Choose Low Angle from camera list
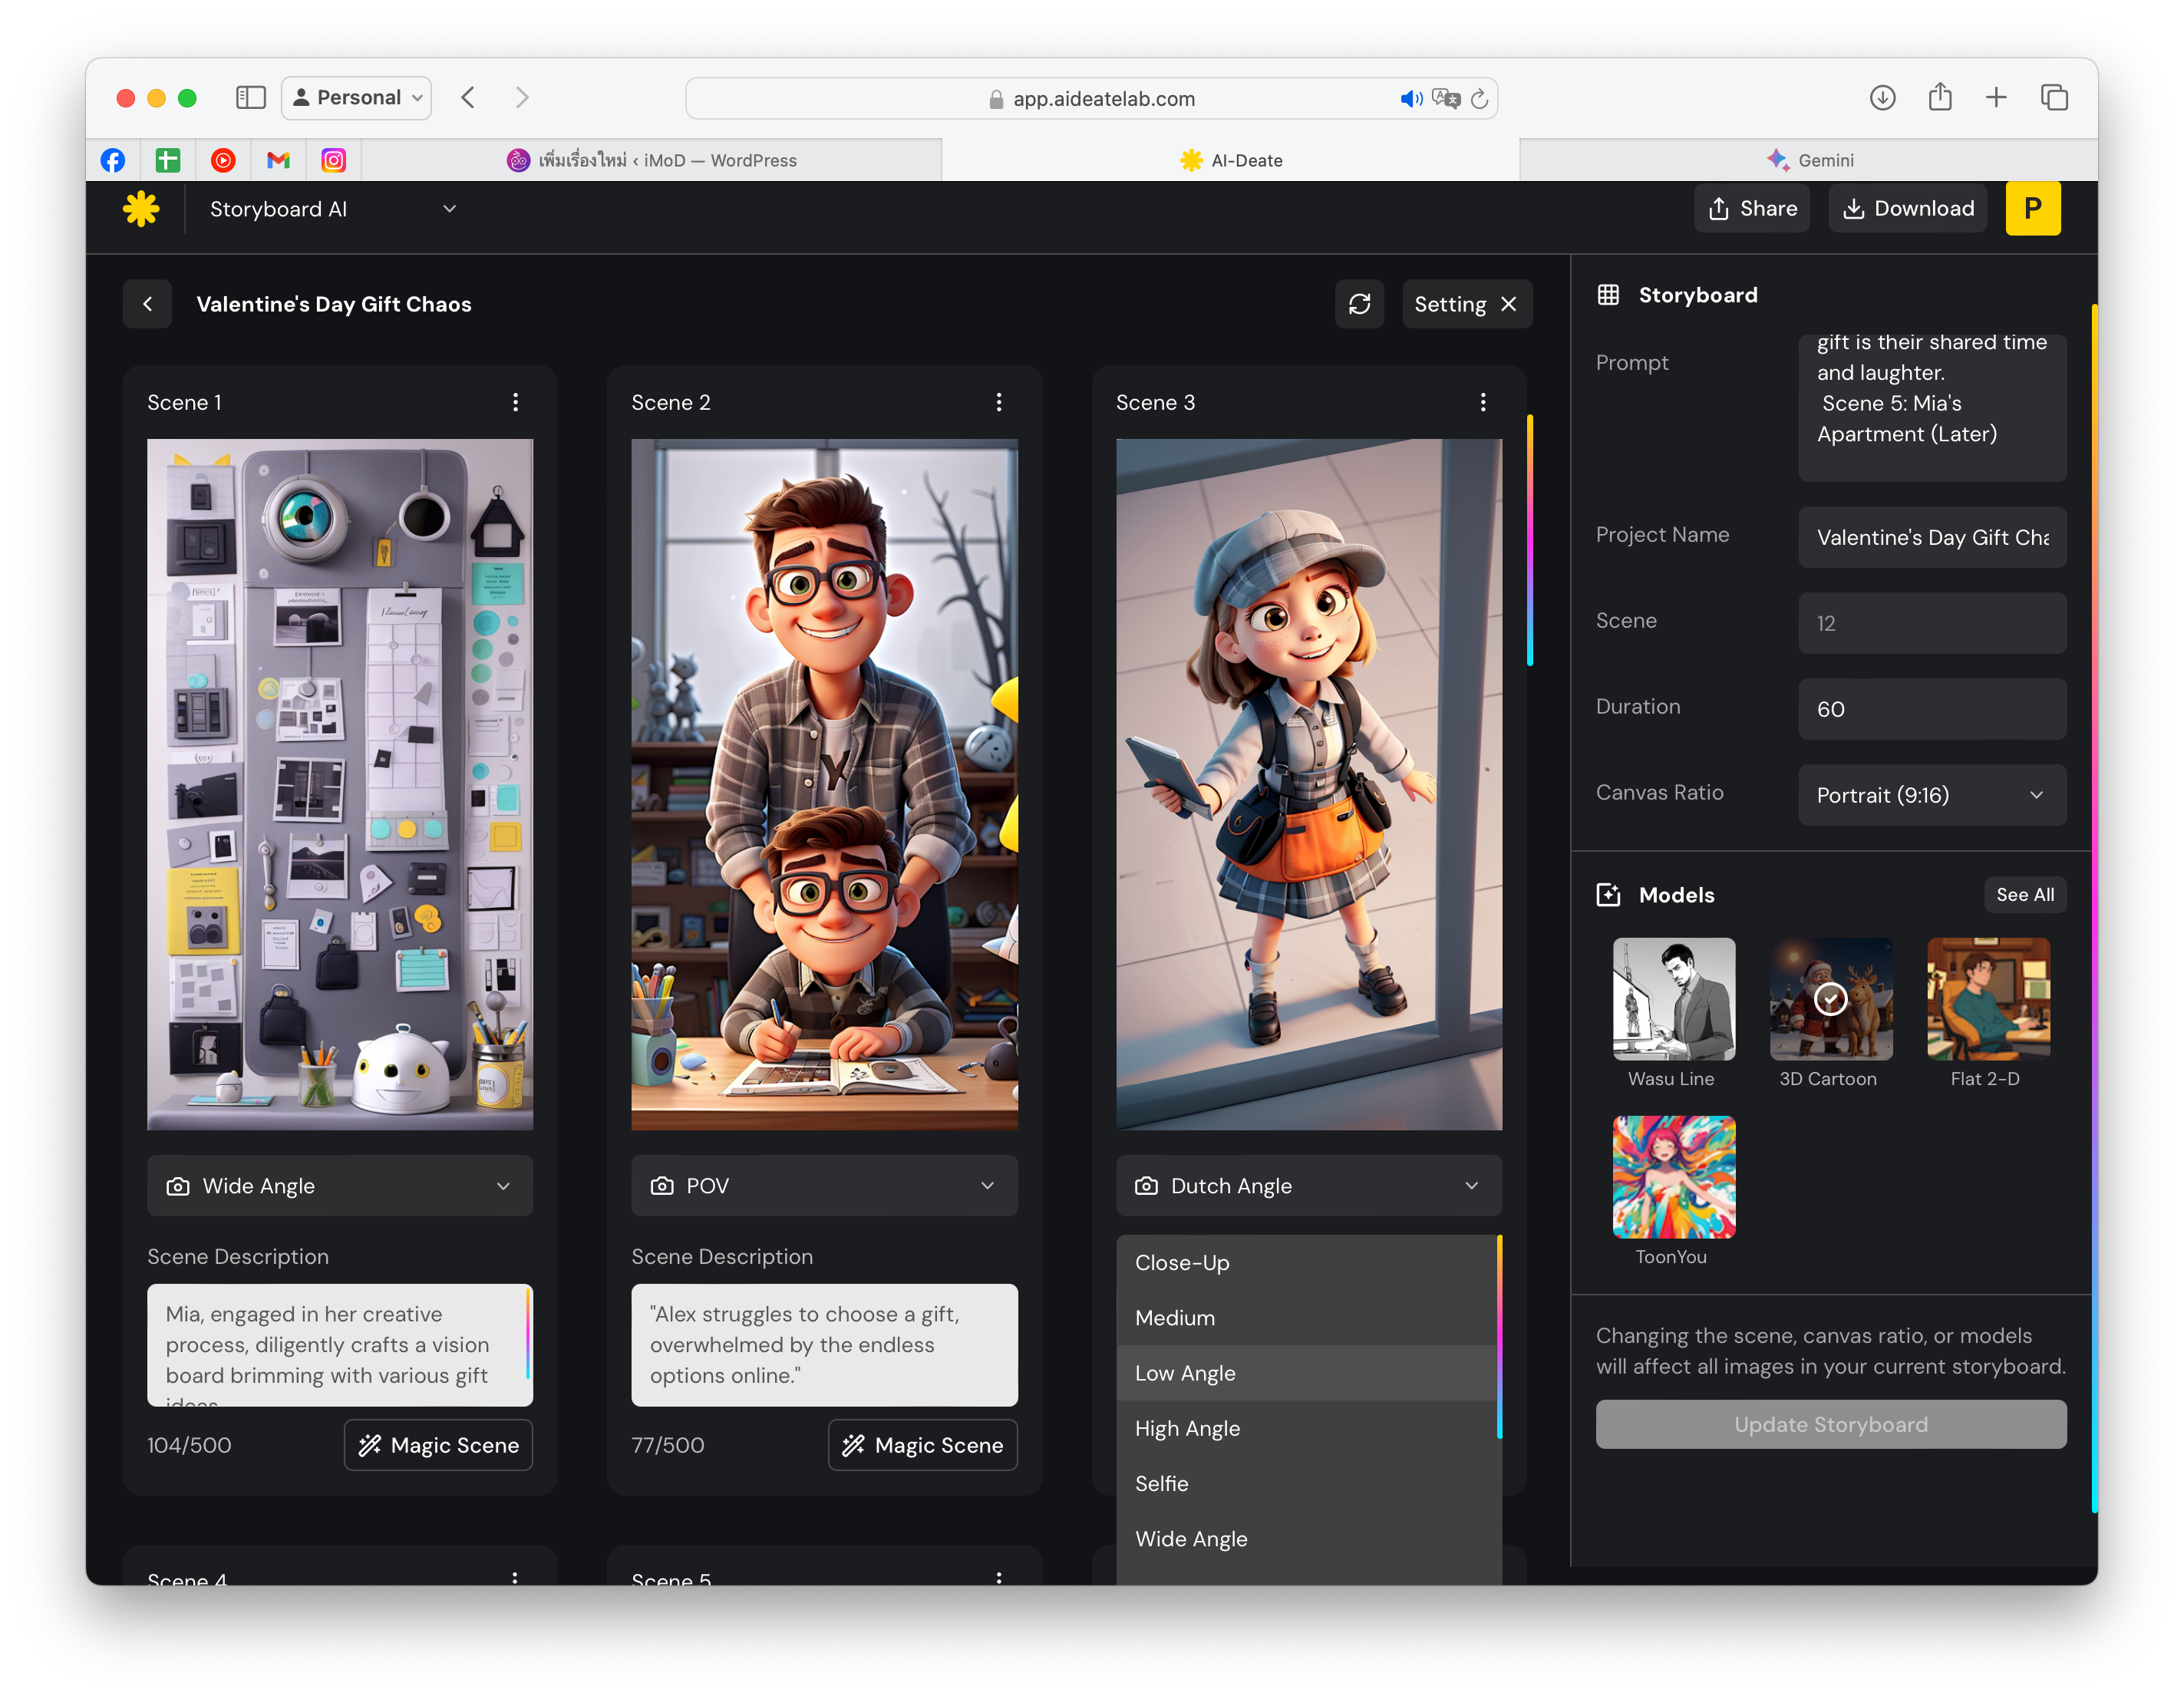Image resolution: width=2184 pixels, height=1699 pixels. tap(1185, 1373)
